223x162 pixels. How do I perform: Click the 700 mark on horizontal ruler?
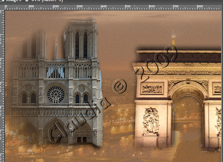176,6
